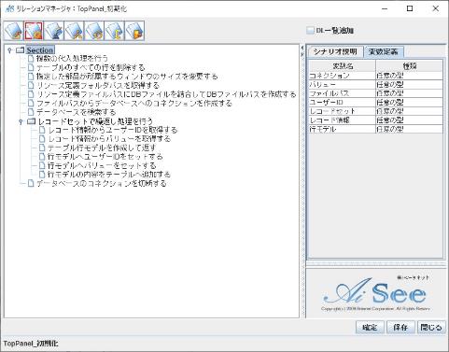Click 任意の型 type cell in ファイルパス row
This screenshot has width=449, height=352.
tap(409, 93)
